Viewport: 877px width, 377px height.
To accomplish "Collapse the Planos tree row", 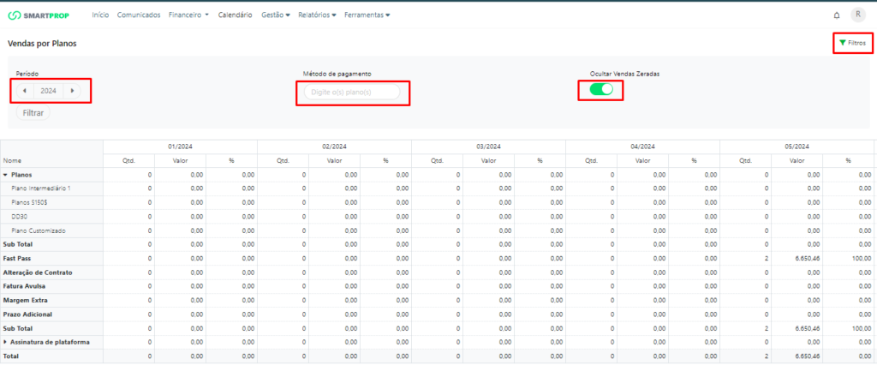I will click(6, 174).
